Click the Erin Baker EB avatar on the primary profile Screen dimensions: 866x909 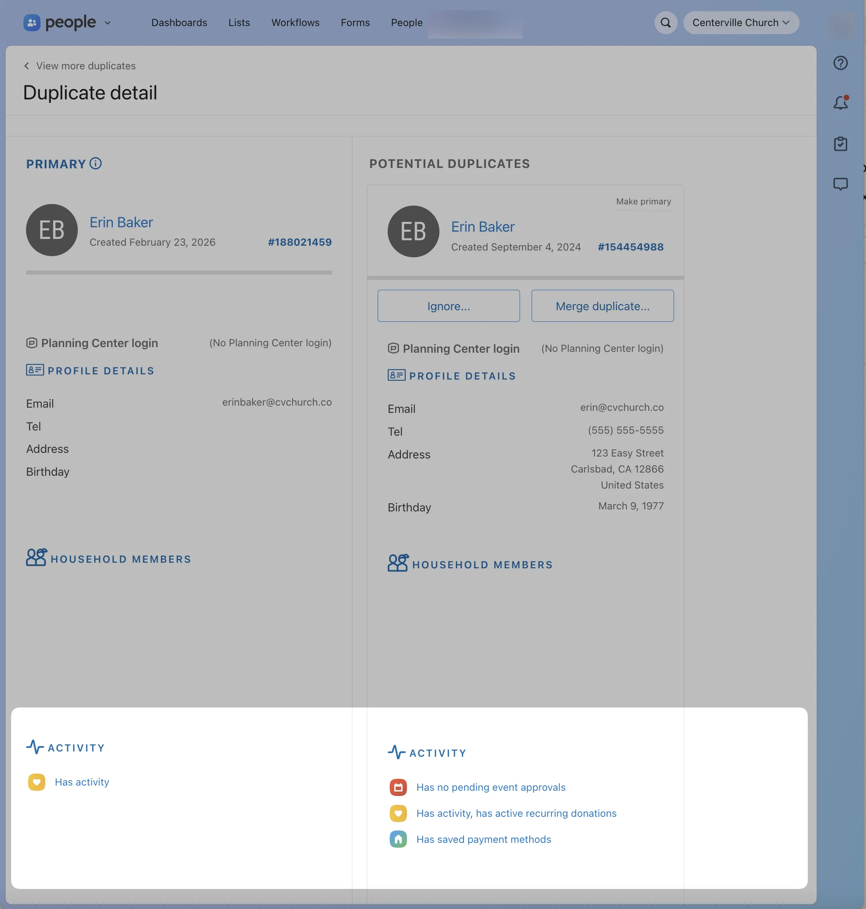click(52, 230)
